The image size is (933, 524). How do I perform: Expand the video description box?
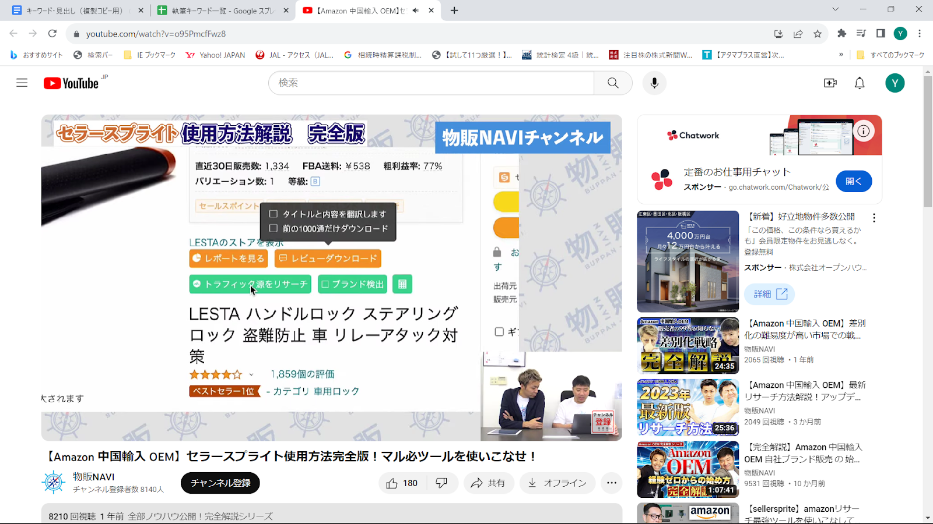pyautogui.click(x=331, y=515)
